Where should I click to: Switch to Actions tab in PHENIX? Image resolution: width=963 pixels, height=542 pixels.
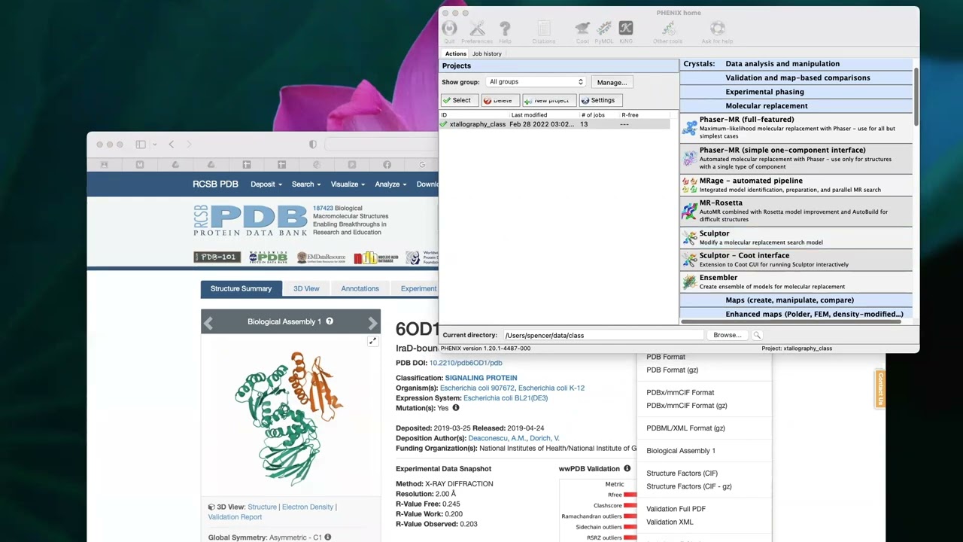point(455,53)
